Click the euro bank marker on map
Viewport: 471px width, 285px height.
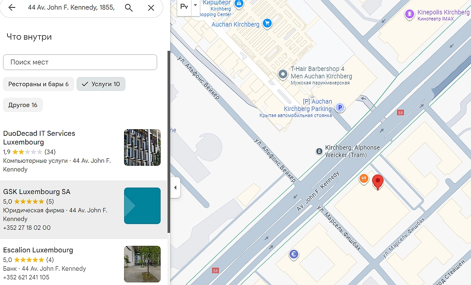(x=294, y=255)
